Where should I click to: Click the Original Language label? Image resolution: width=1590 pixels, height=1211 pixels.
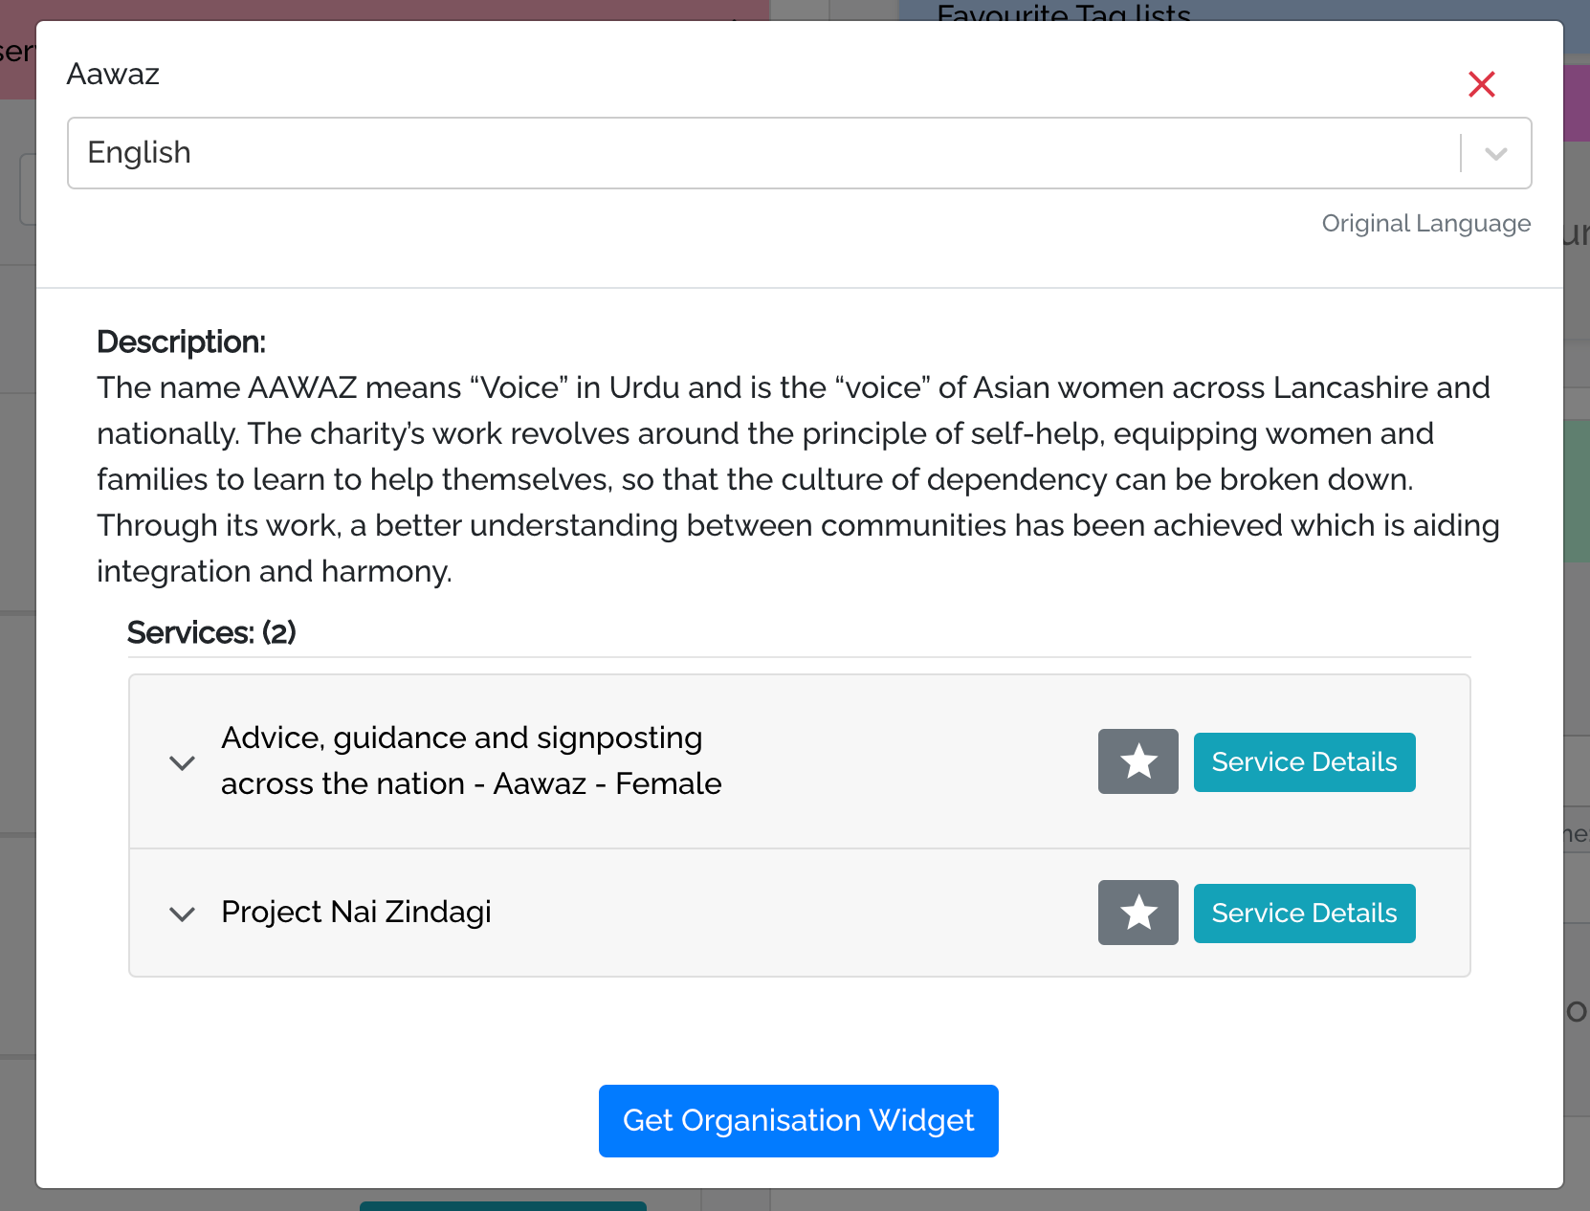point(1425,224)
